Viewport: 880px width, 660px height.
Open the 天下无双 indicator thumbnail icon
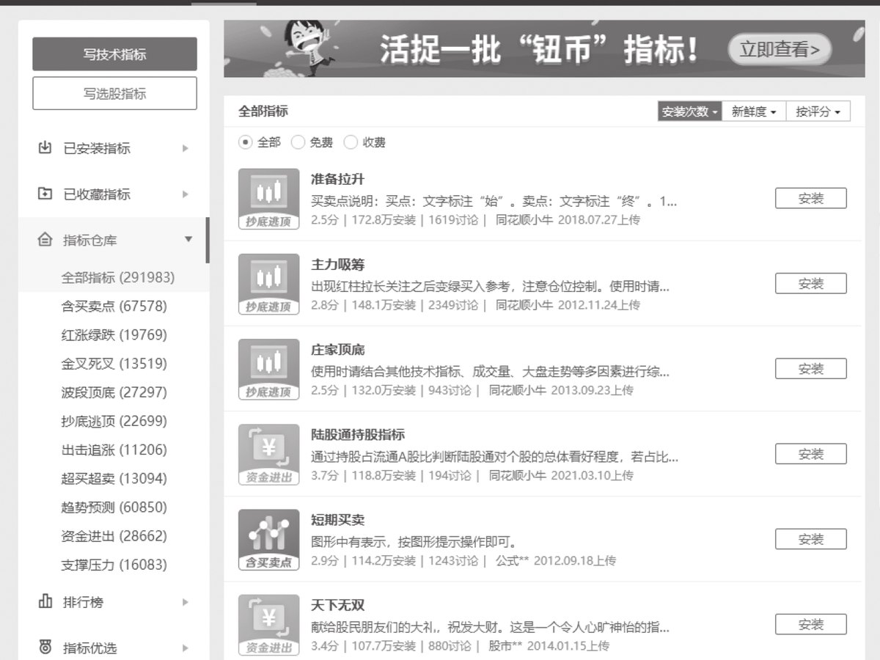tap(269, 624)
